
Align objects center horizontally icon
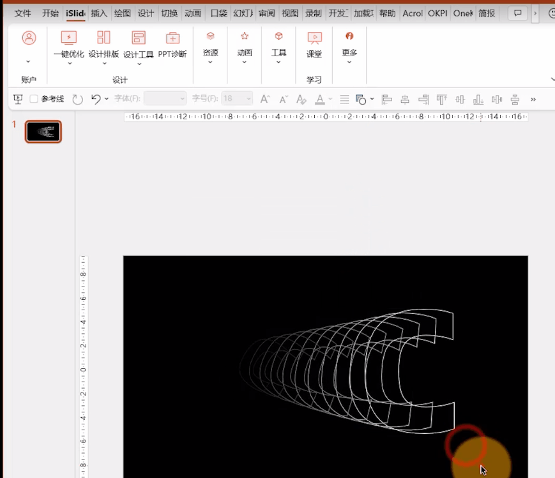coord(405,100)
